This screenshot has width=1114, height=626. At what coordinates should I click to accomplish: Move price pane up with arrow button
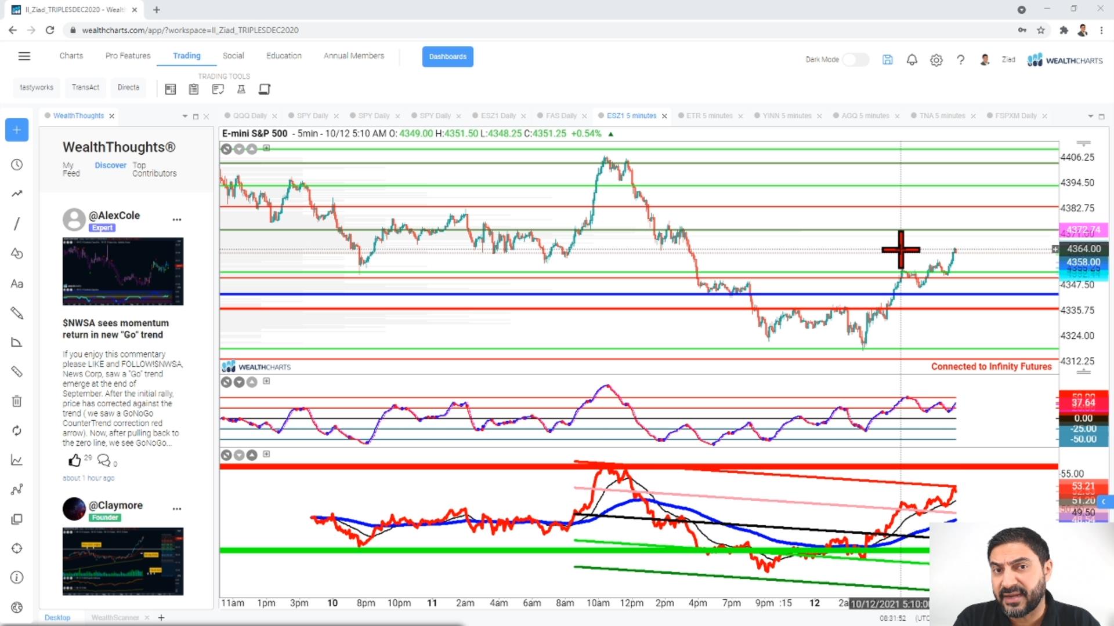pos(252,149)
